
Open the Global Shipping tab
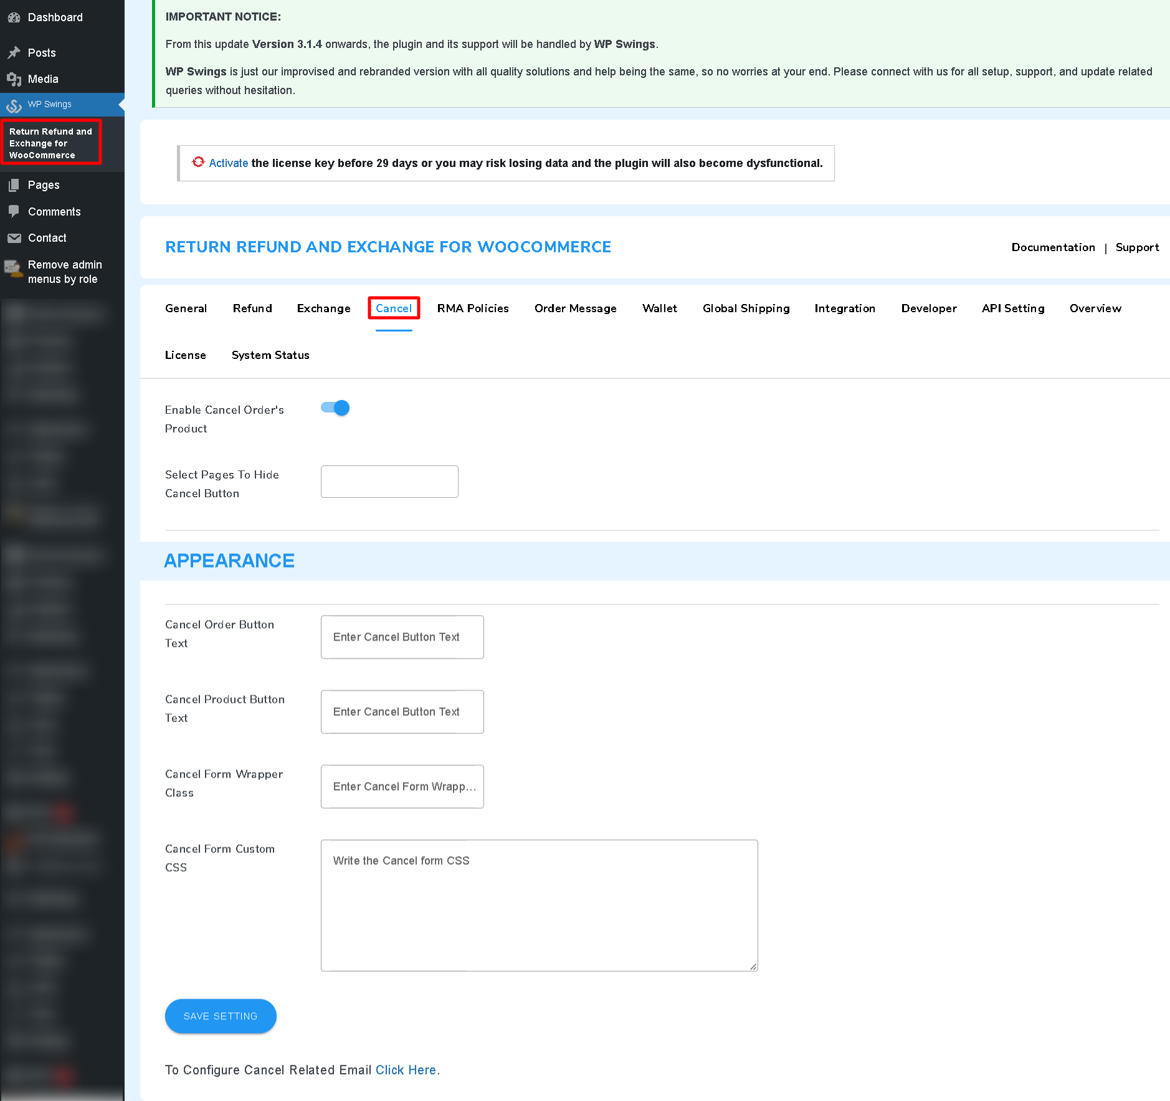(746, 308)
